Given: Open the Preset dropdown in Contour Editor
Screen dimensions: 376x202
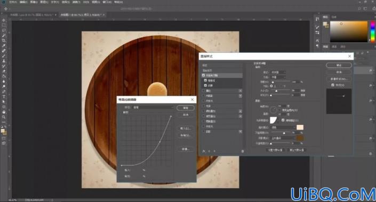Looking at the screenshot, I should click(x=153, y=107).
